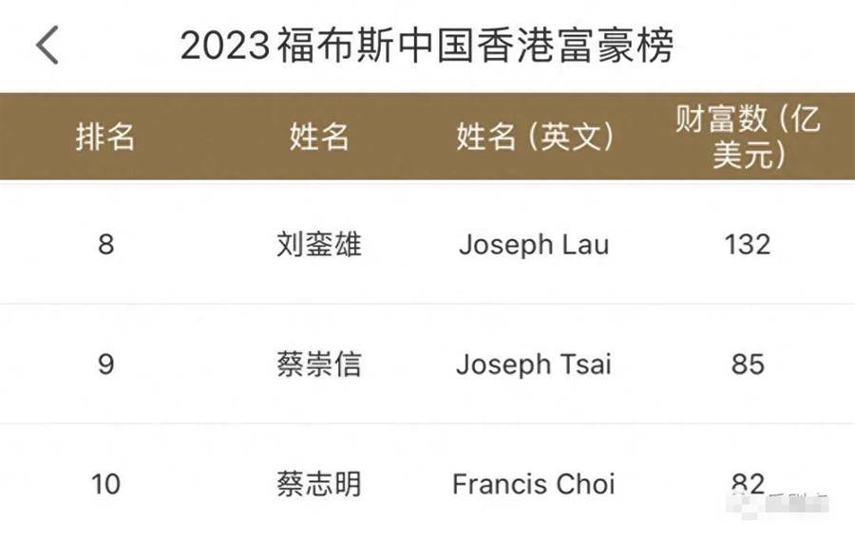The image size is (855, 540).
Task: Click the wealth value 82
Action: pyautogui.click(x=748, y=483)
